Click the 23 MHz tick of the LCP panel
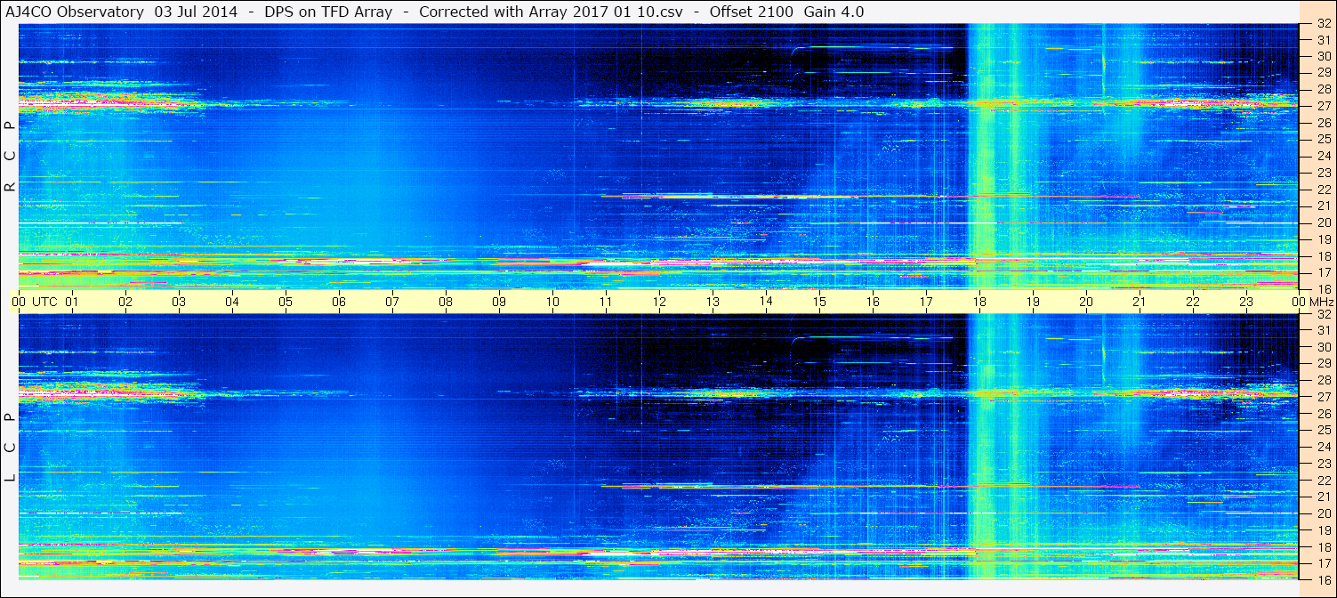The width and height of the screenshot is (1337, 598). tap(1324, 464)
